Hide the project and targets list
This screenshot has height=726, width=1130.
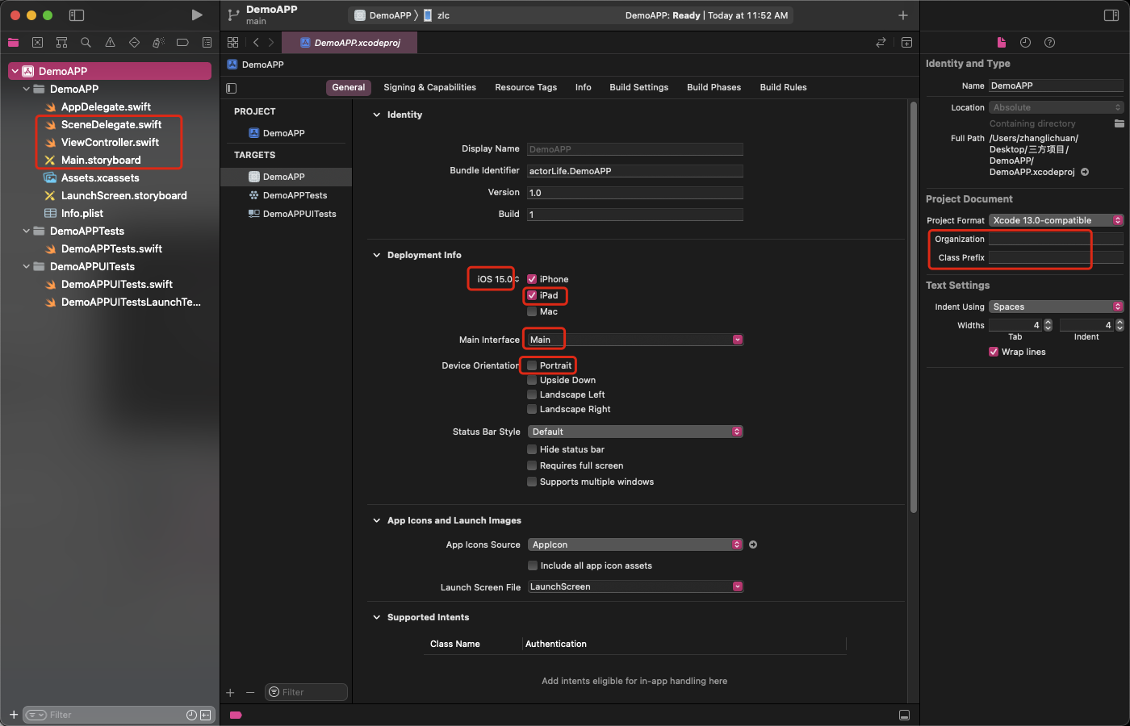tap(232, 88)
